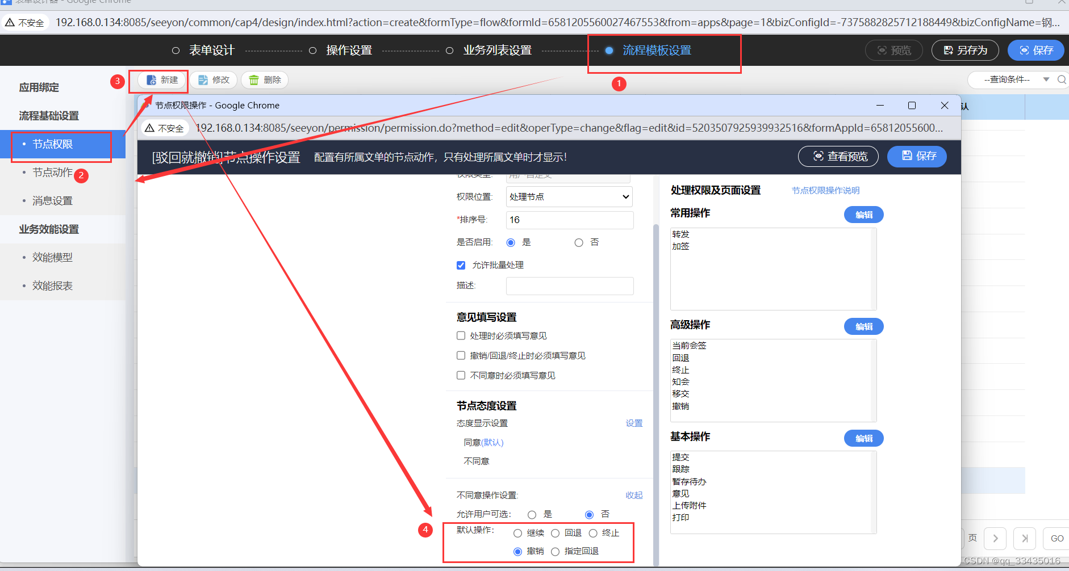Click the 预览 preview button in top bar
Viewport: 1069px width, 571px height.
click(894, 51)
